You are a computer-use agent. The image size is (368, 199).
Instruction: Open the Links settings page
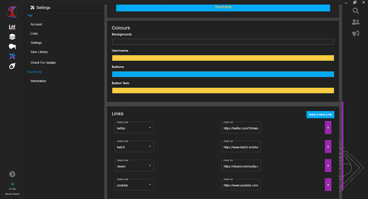pyautogui.click(x=34, y=34)
